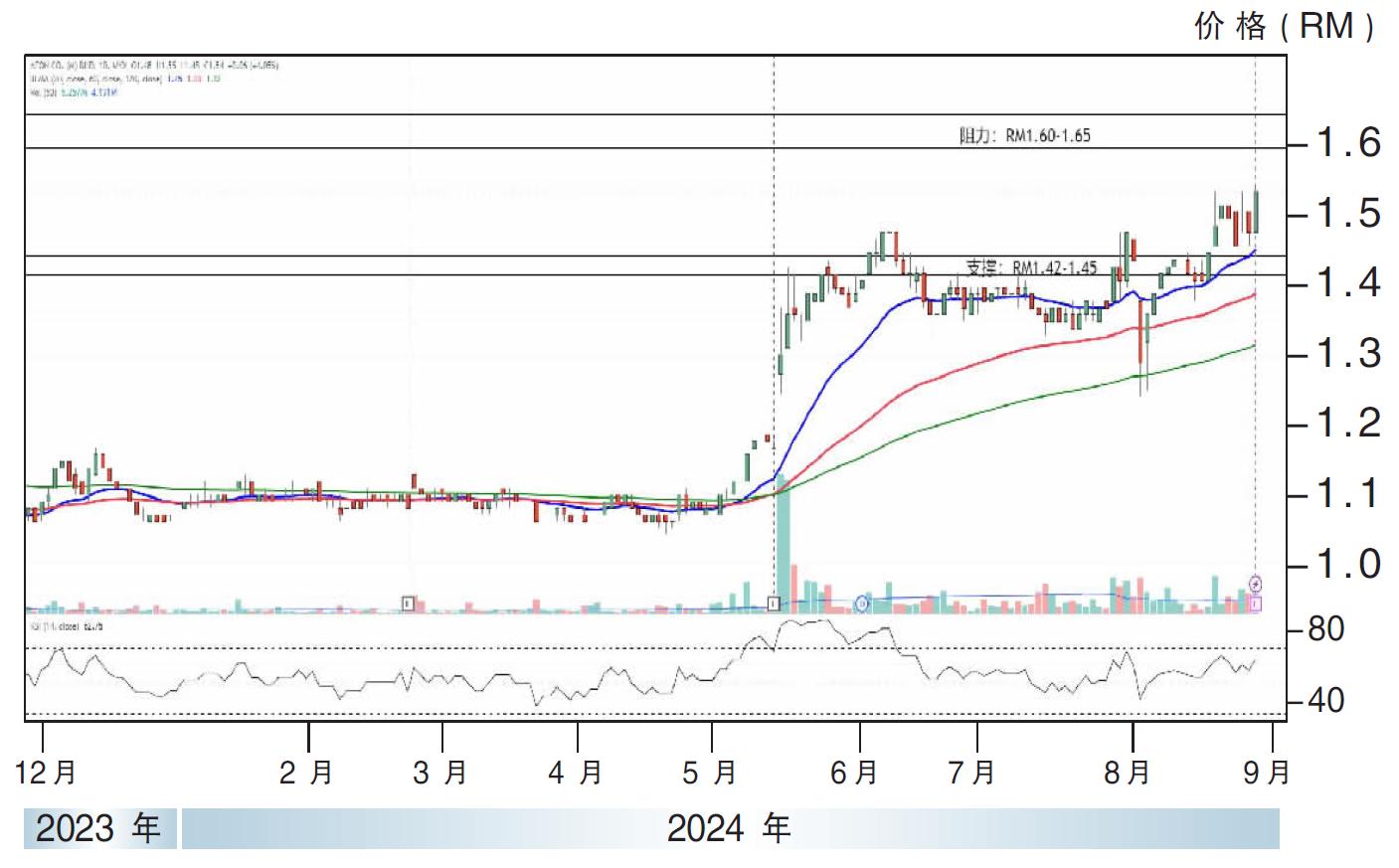
Task: Select the resistance label RM1.60-1.65
Action: [1024, 135]
